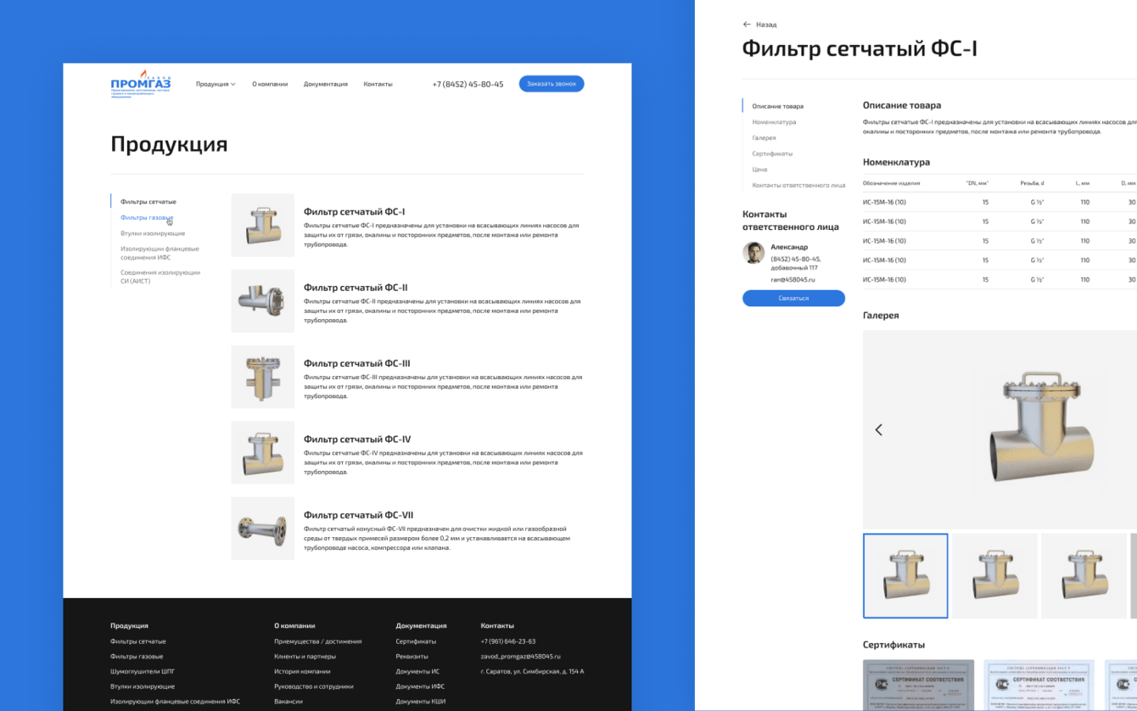Click the Заказать звонок button
Viewport: 1137px width, 711px height.
coord(552,83)
